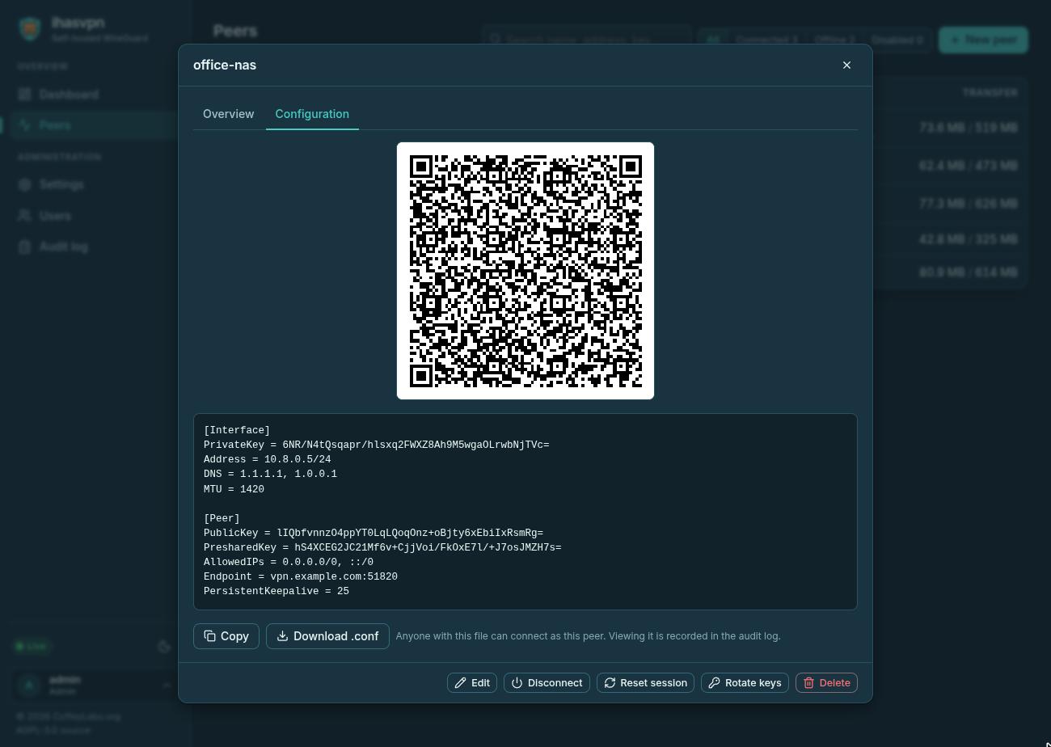Click the PrivateKey line in the config
Viewport: 1051px width, 747px height.
coord(376,445)
